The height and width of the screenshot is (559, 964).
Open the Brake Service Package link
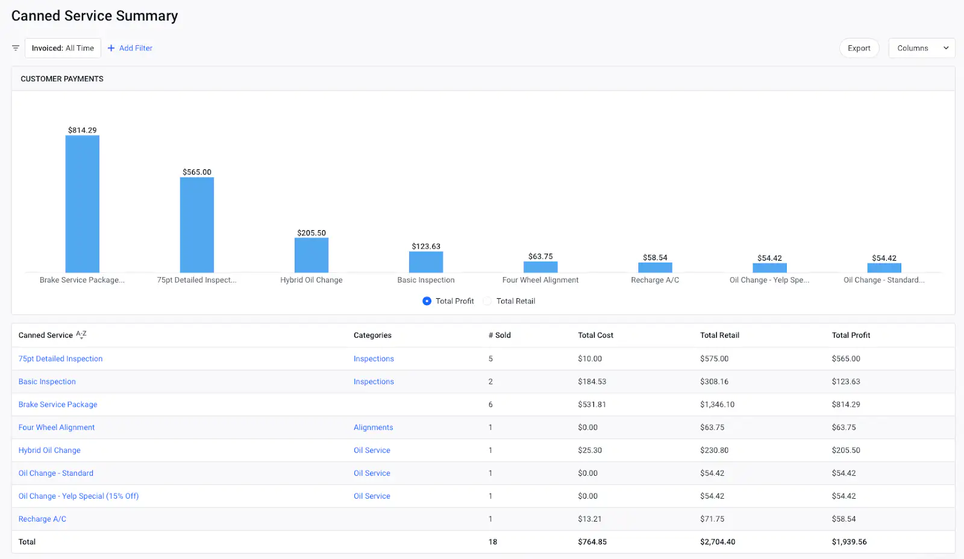(58, 404)
